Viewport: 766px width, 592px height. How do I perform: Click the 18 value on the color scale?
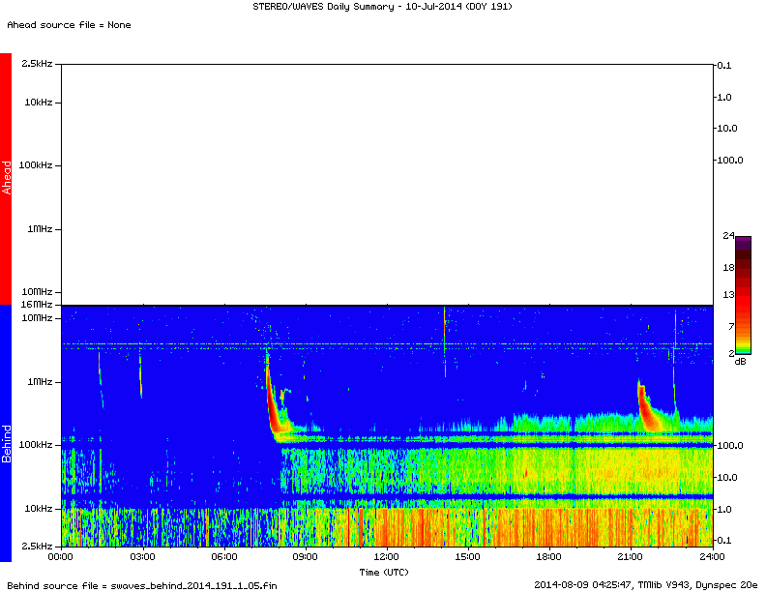[728, 267]
